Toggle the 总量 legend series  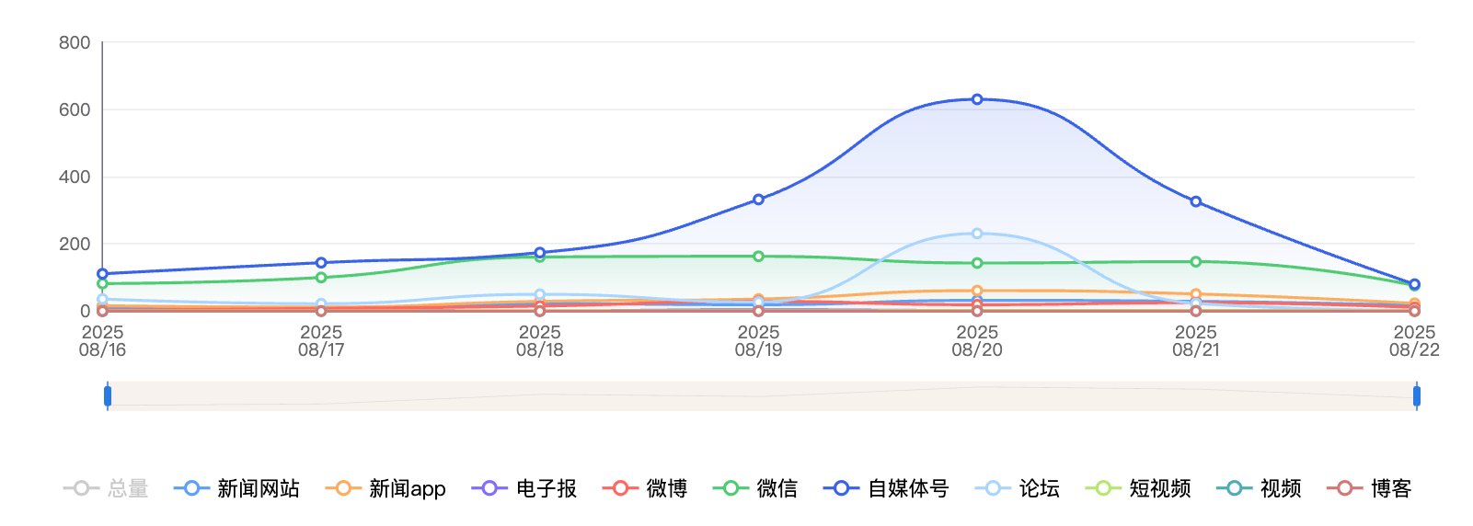[x=106, y=488]
